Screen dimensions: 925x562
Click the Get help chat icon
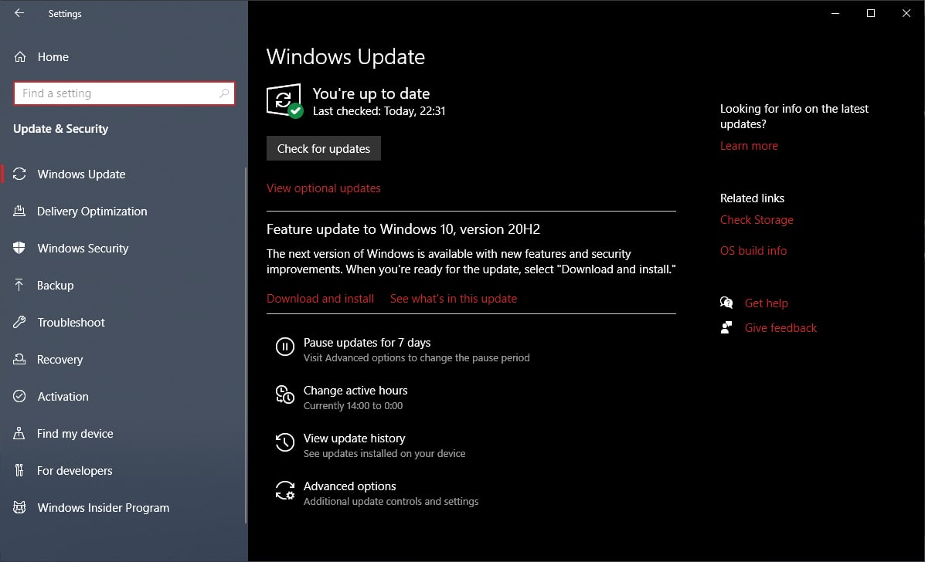pos(726,303)
